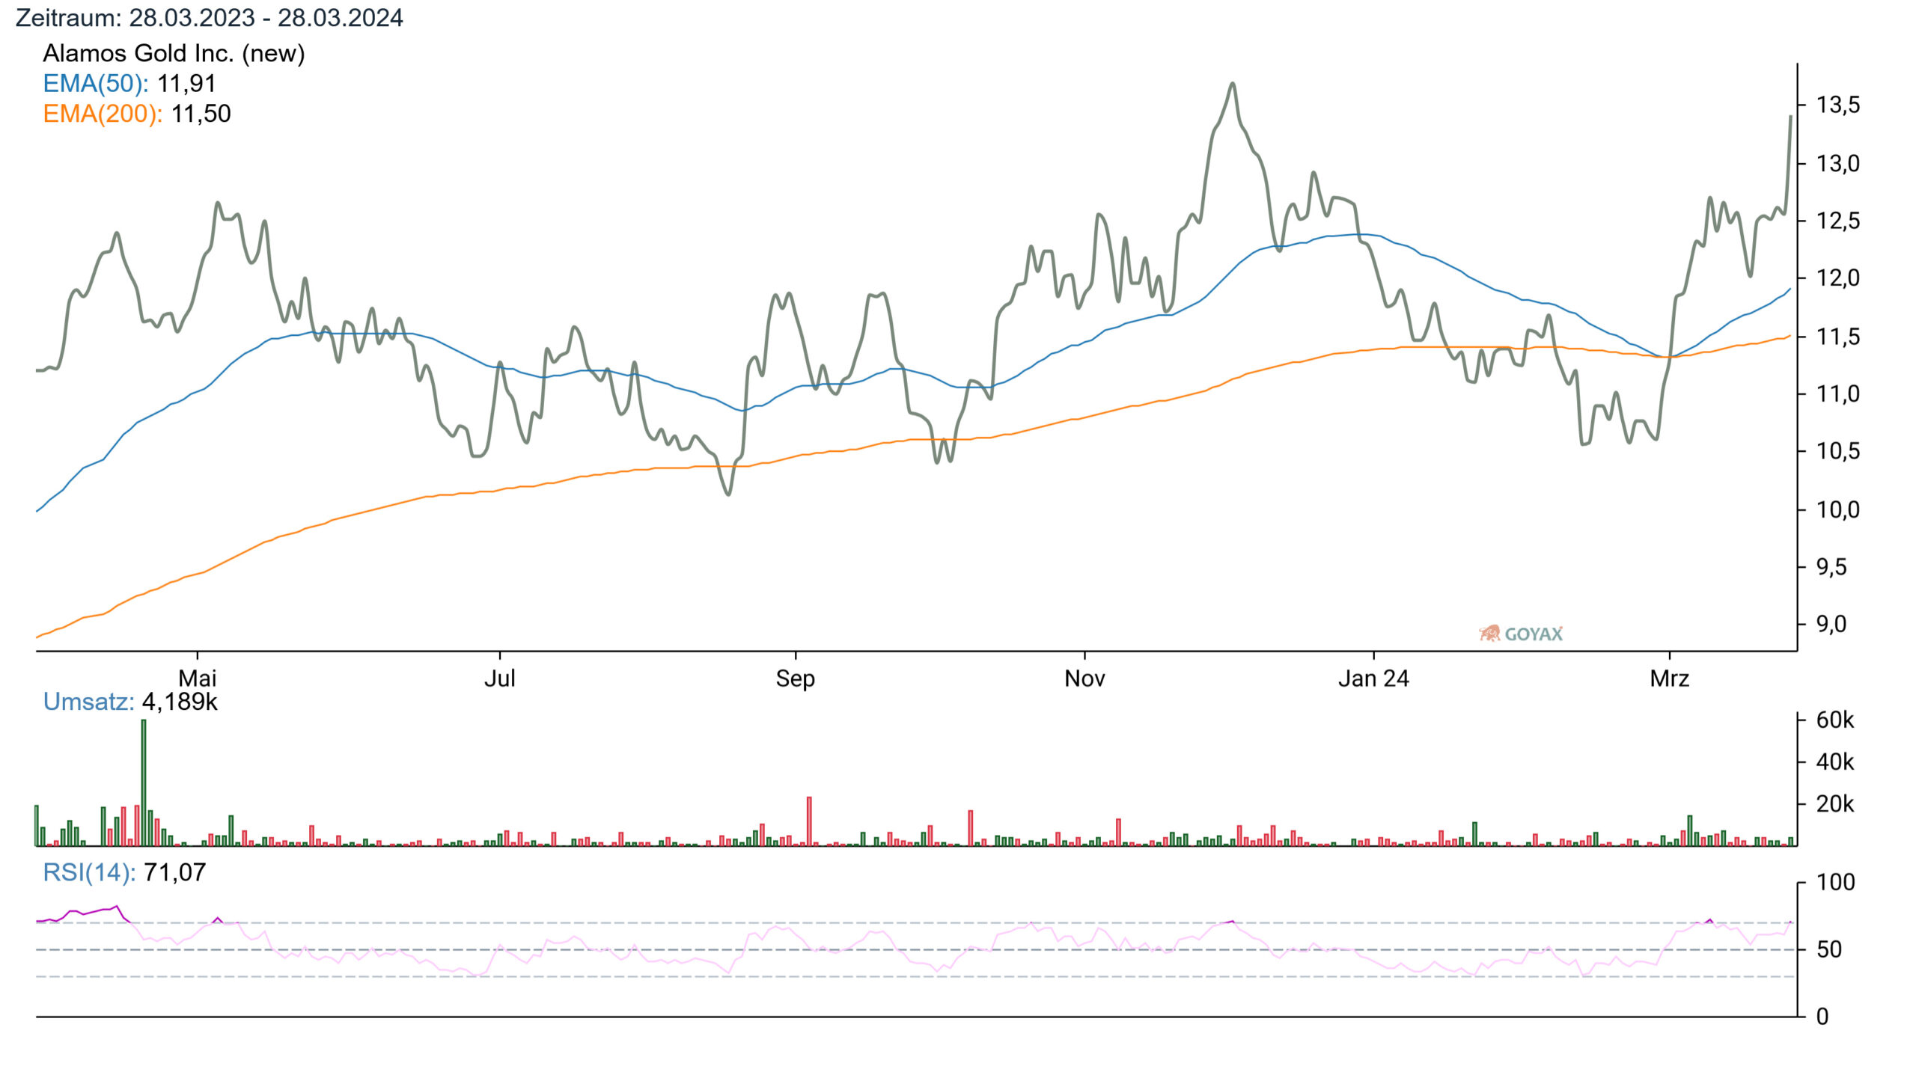
Task: Click the 10,0 price axis label
Action: click(x=1838, y=509)
